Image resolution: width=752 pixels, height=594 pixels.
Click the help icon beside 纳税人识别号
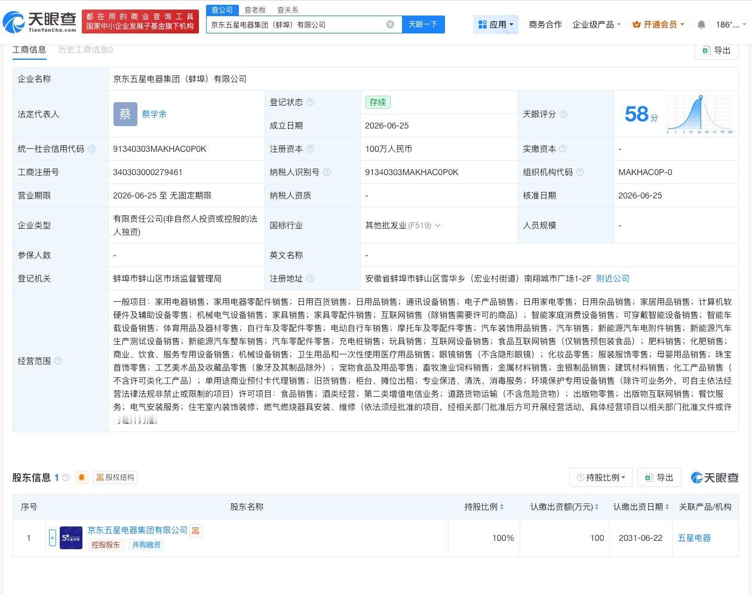point(327,172)
